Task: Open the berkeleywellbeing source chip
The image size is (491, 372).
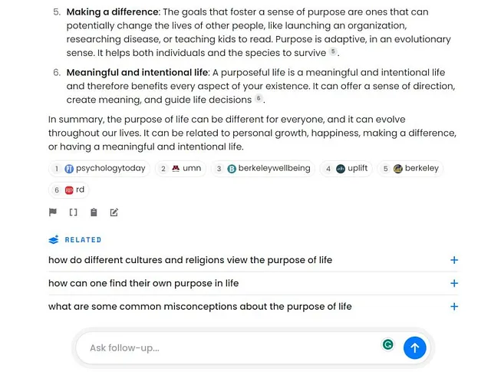Action: tap(262, 169)
